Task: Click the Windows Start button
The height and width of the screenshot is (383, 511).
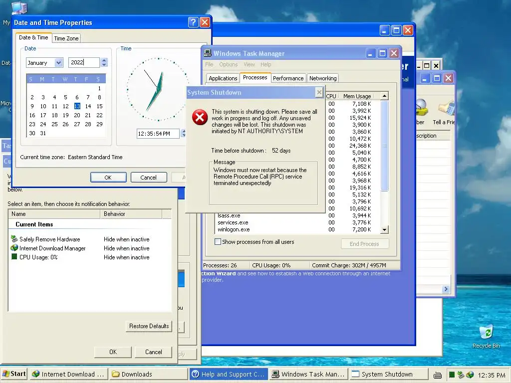Action: click(14, 374)
